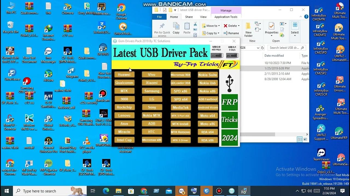Expand the Delete dropdown arrow
Viewport: 350px width, 196px height.
click(x=239, y=26)
